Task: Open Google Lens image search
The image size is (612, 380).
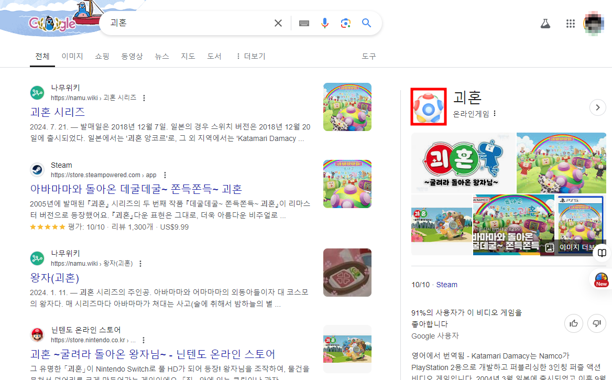Action: click(345, 23)
